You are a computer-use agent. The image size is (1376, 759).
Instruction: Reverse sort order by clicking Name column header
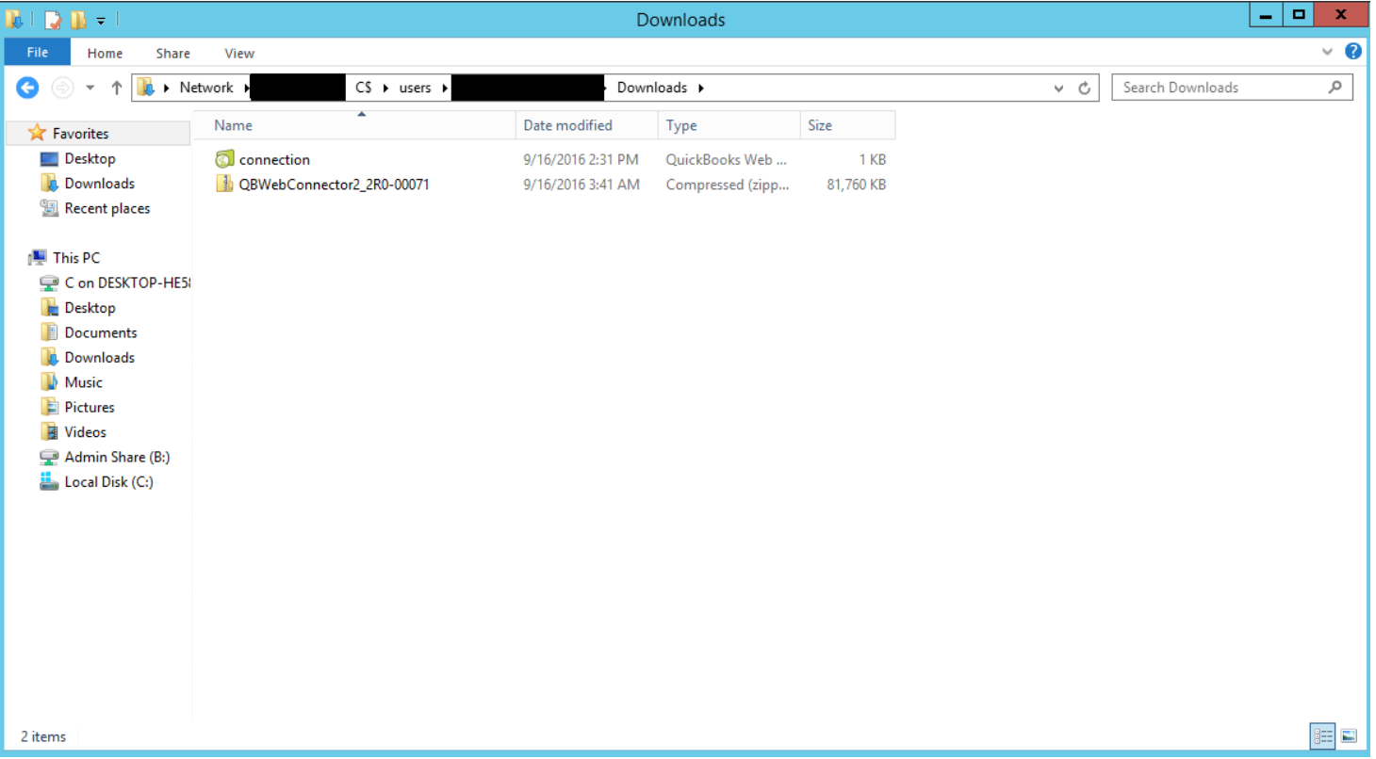[232, 124]
